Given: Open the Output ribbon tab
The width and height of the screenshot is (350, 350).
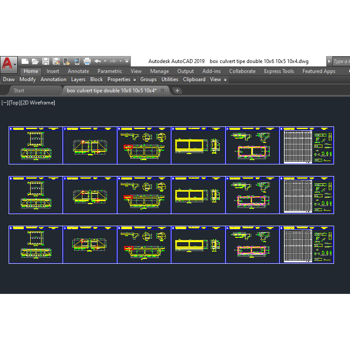Looking at the screenshot, I should [186, 71].
